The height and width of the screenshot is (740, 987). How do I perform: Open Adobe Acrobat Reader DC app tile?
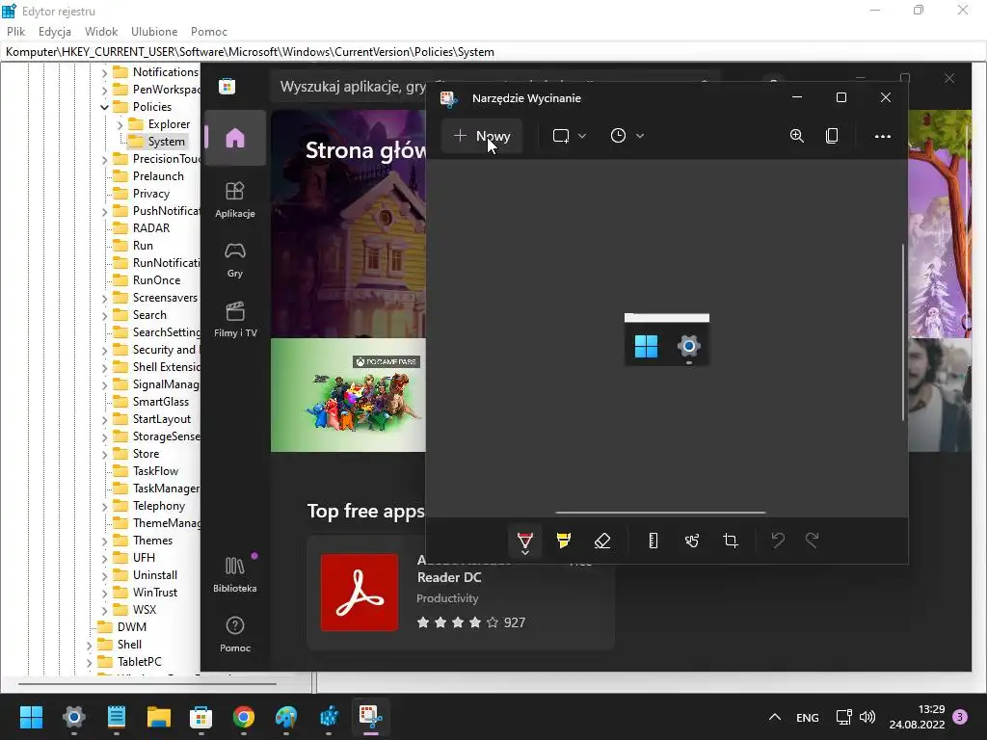coord(460,593)
